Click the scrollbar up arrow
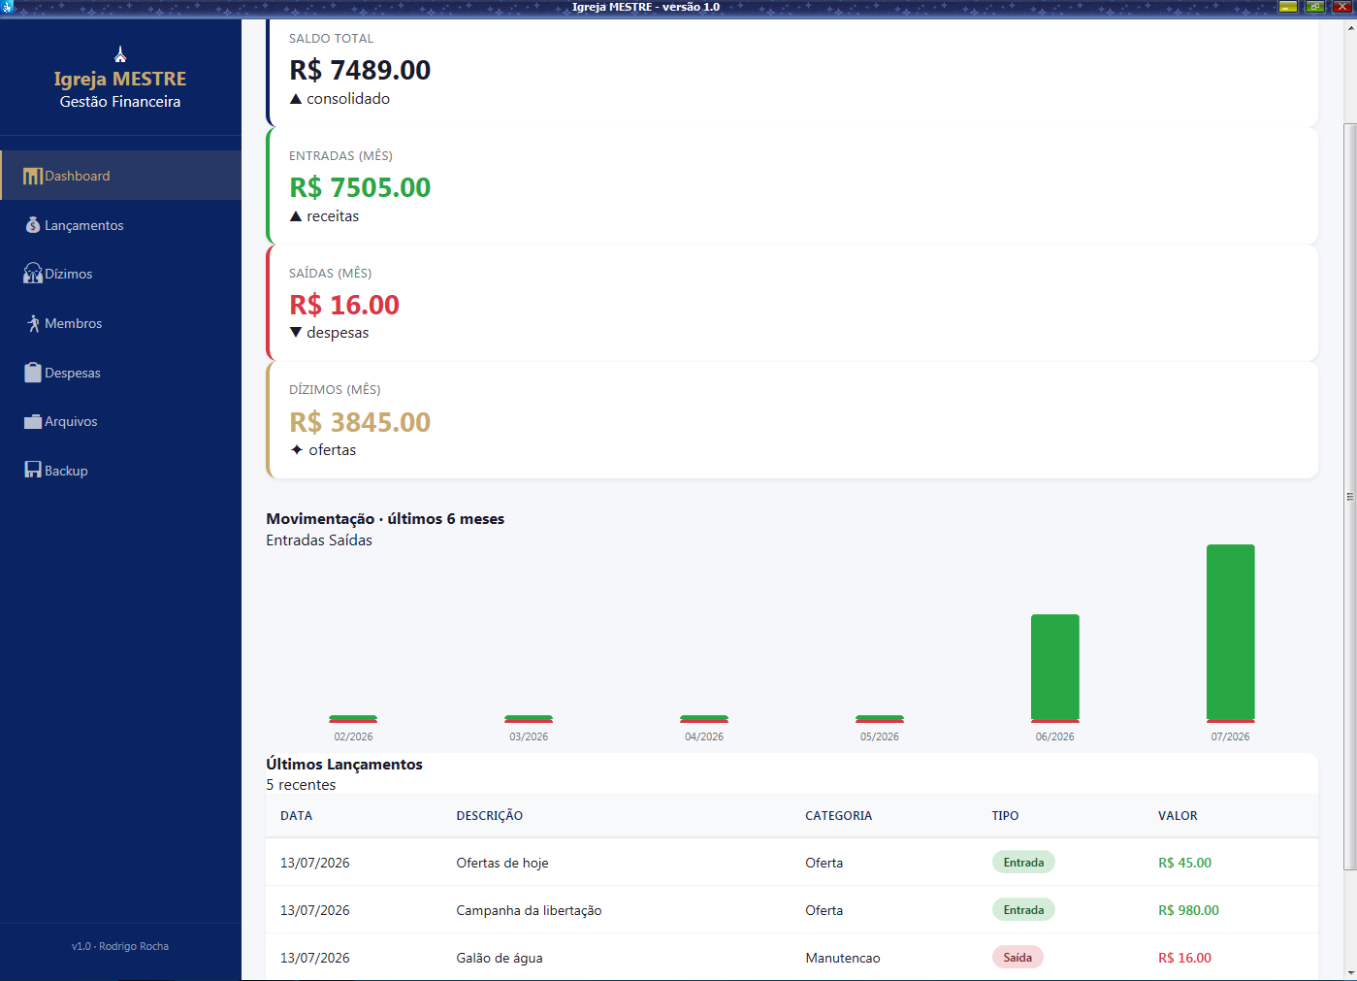Image resolution: width=1357 pixels, height=981 pixels. tap(1349, 26)
